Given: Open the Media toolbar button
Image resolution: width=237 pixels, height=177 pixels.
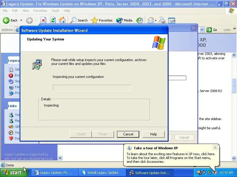Looking at the screenshot, I should (124, 20).
